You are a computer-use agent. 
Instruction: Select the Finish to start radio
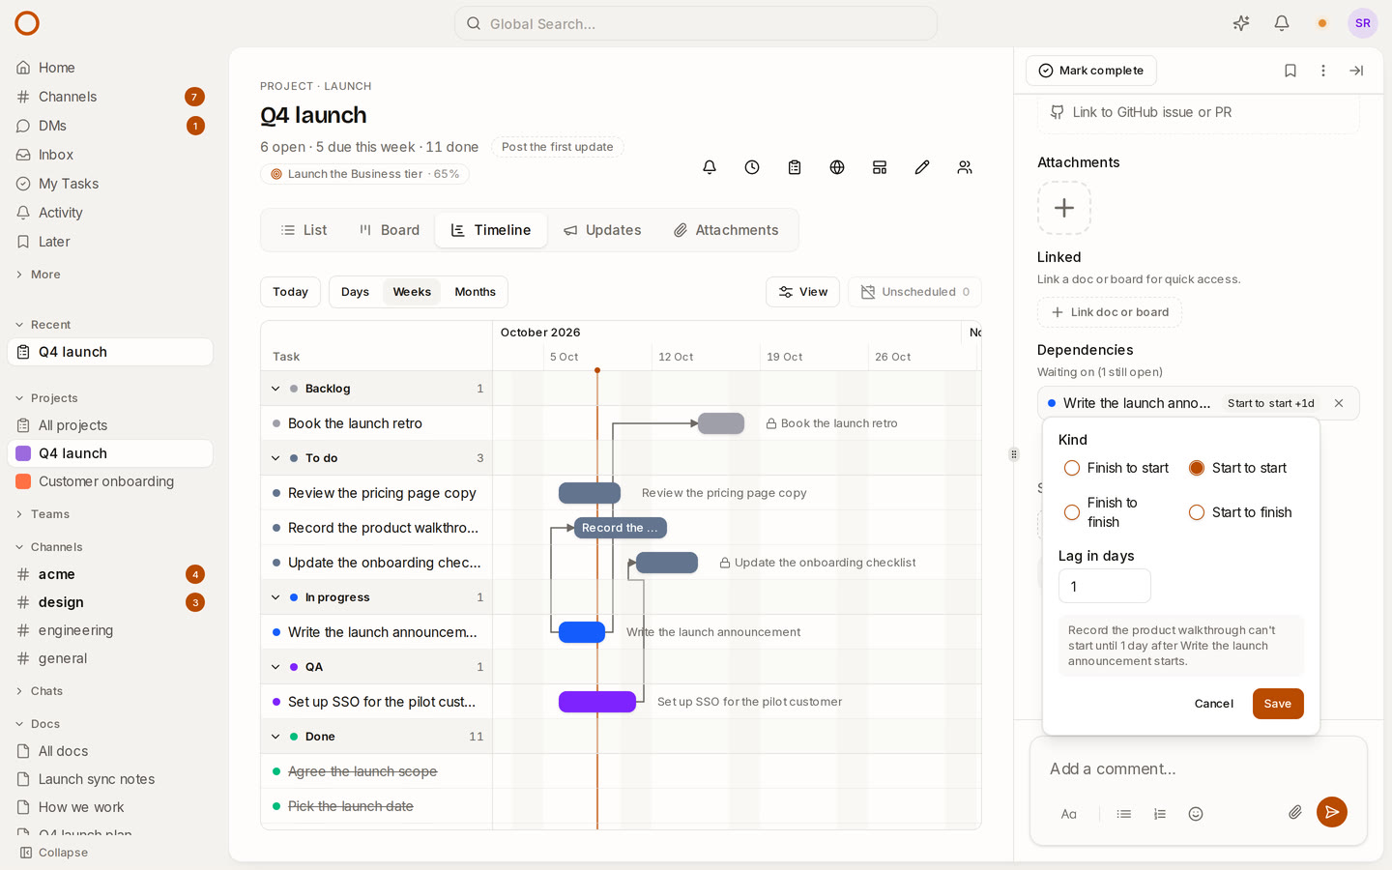(x=1072, y=468)
